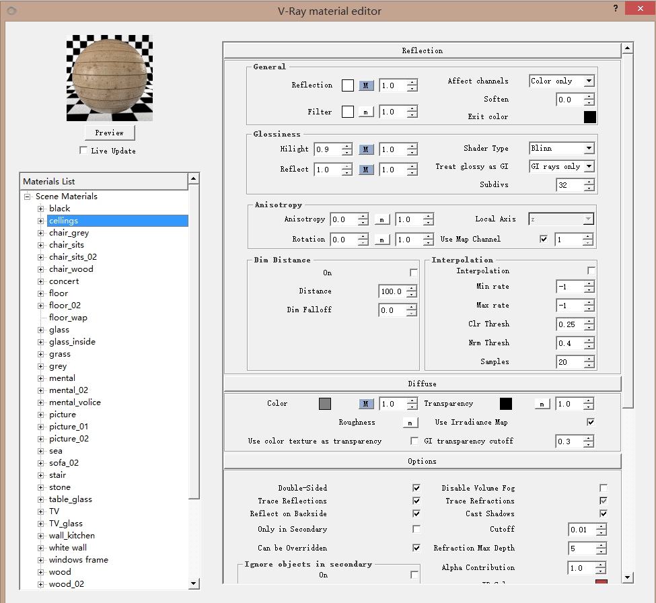Open the Reflect glossiness map button
Image resolution: width=656 pixels, height=603 pixels.
pyautogui.click(x=365, y=170)
